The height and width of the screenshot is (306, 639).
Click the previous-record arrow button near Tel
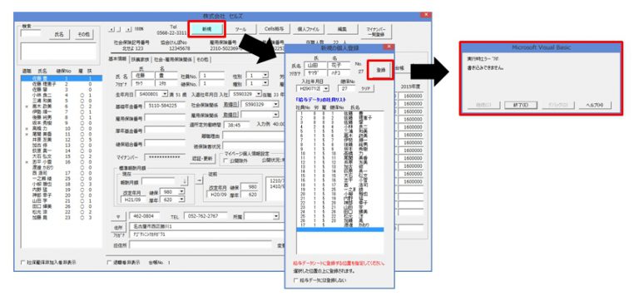pos(111,29)
